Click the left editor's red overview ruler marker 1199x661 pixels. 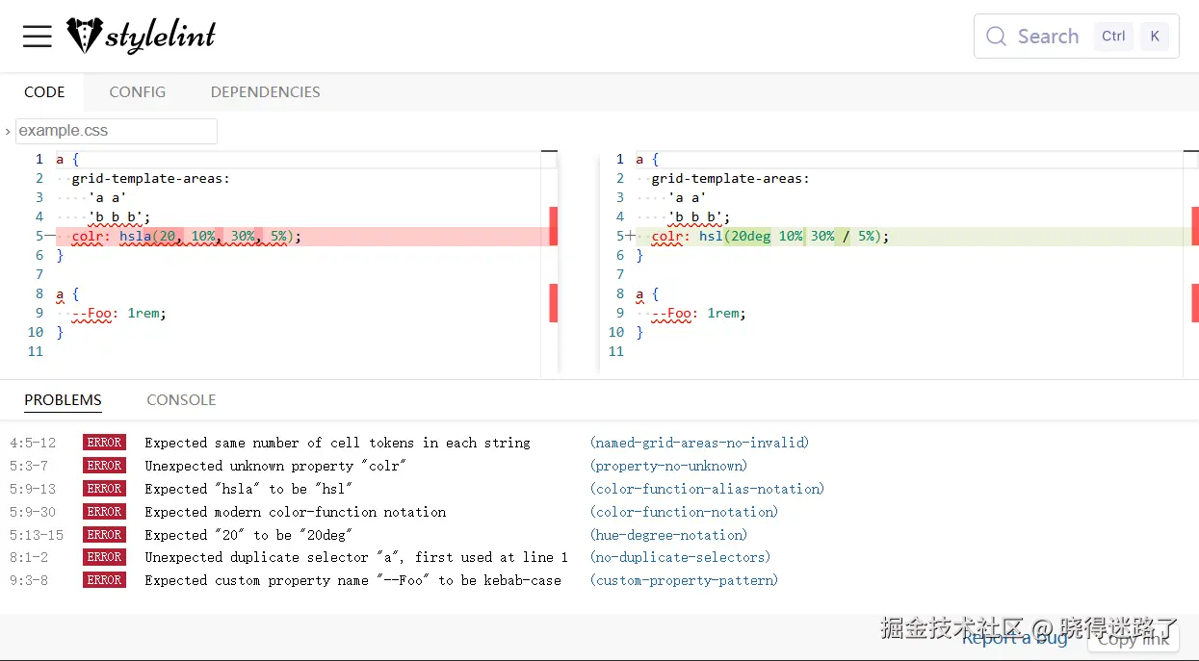pyautogui.click(x=554, y=226)
